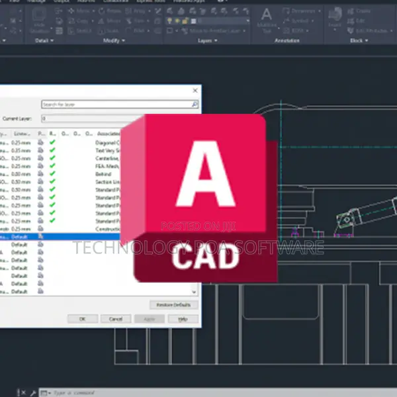Open recent commands dropdown in command line
The height and width of the screenshot is (397, 397).
click(x=50, y=393)
